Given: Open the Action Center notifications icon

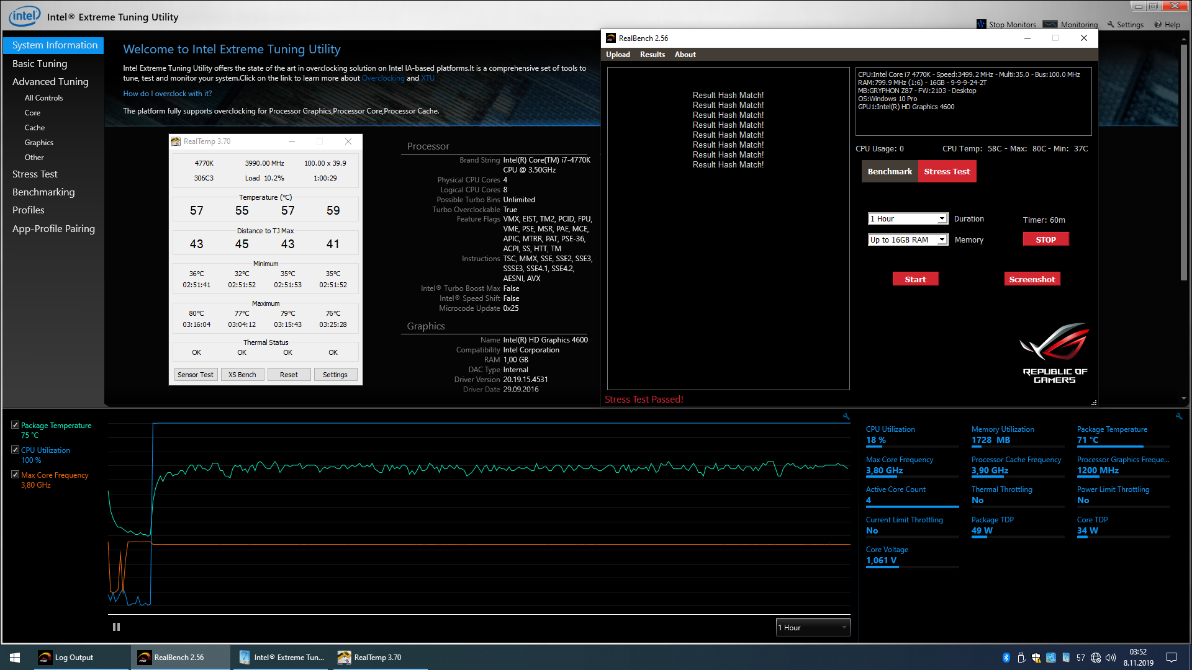Looking at the screenshot, I should click(x=1172, y=658).
